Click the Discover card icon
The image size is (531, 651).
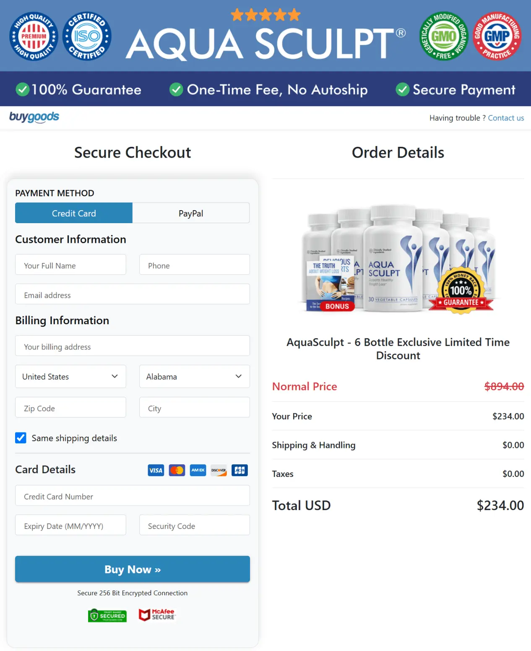219,470
